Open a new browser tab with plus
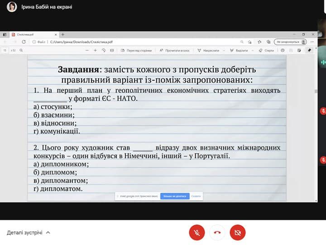 point(63,34)
